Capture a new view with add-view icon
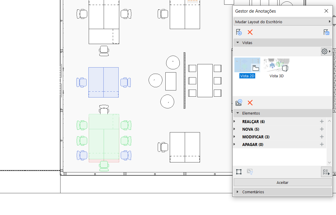Viewport: 336px width, 215px height. pos(239,103)
